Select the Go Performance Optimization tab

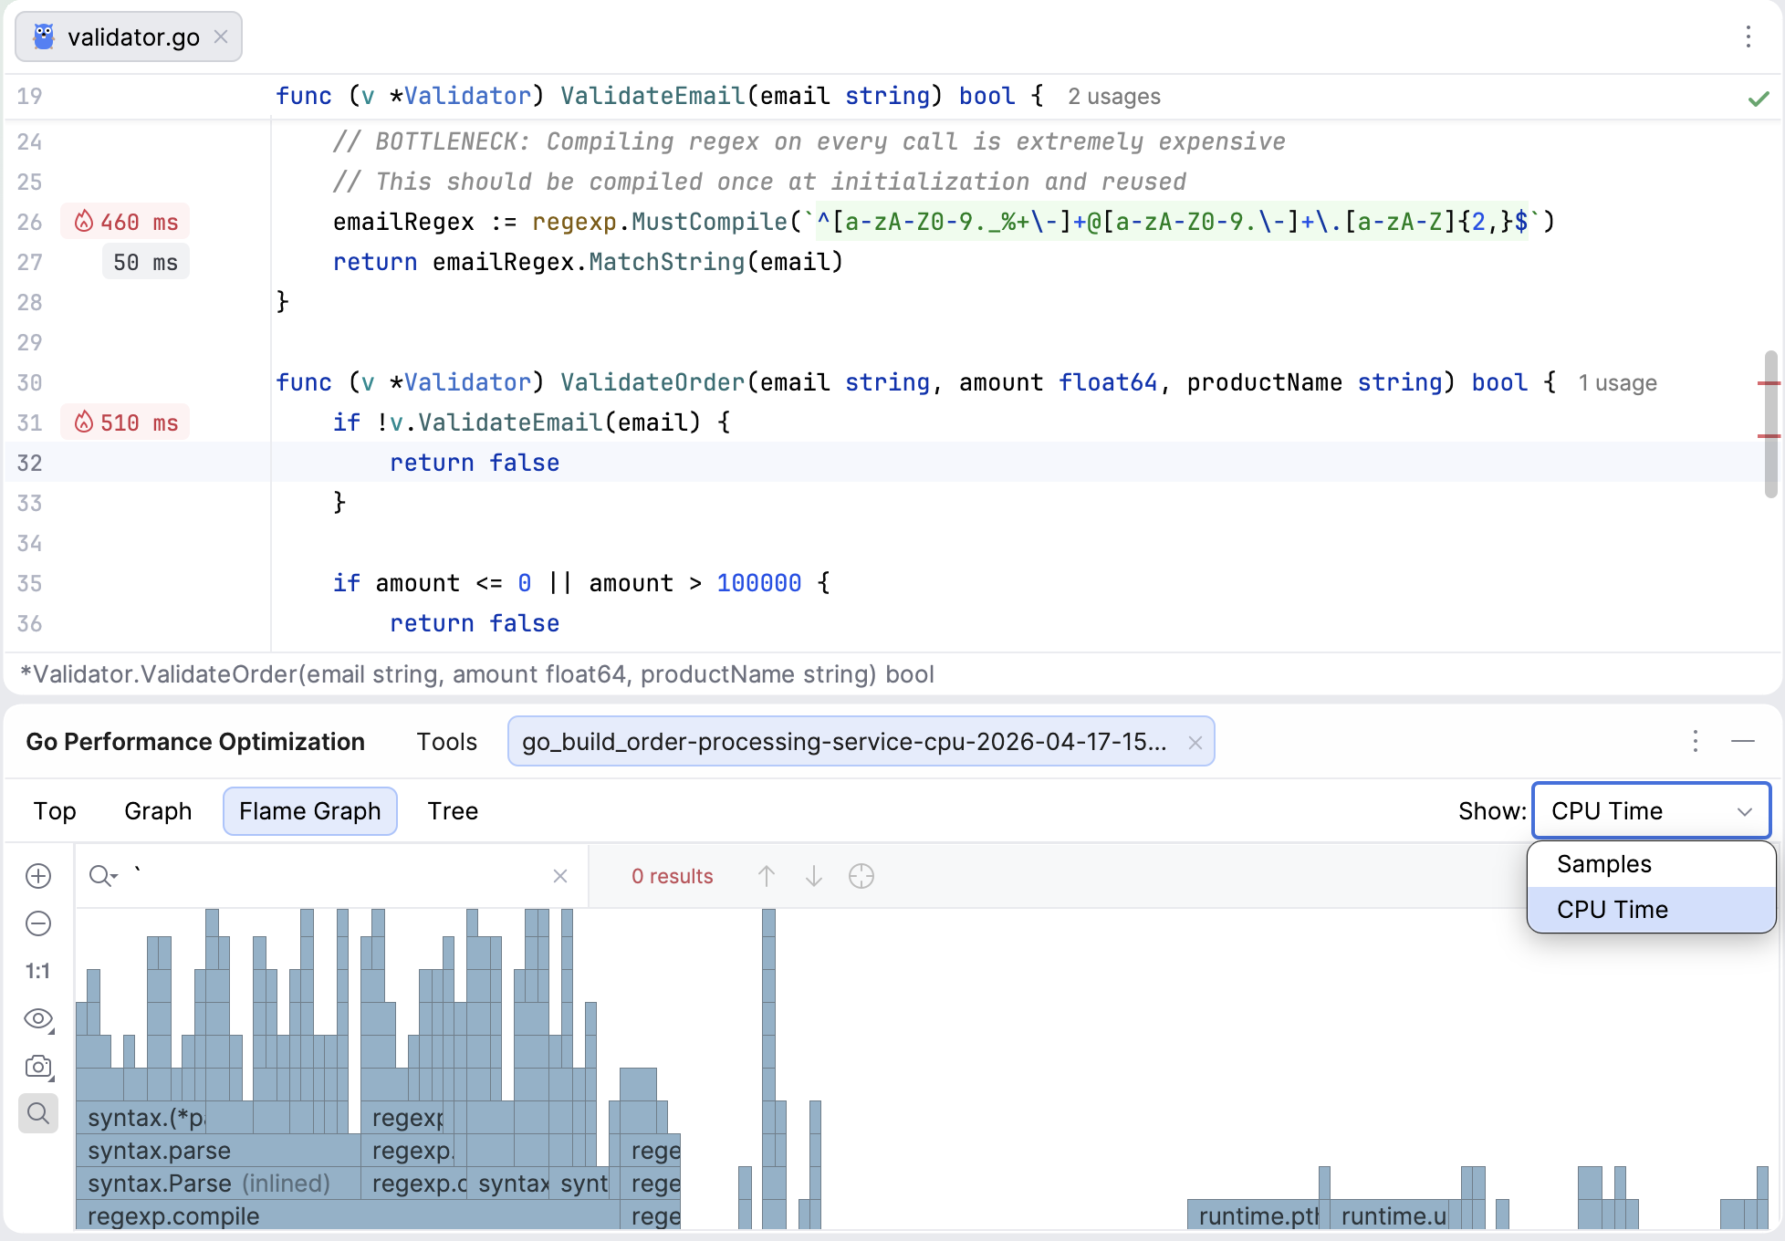tap(195, 742)
